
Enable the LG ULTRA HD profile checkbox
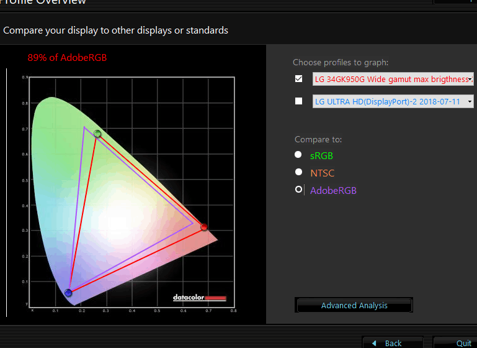coord(299,101)
